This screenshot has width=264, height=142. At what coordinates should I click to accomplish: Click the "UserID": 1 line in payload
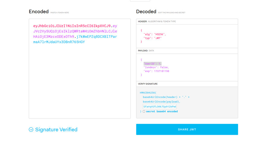[153, 63]
